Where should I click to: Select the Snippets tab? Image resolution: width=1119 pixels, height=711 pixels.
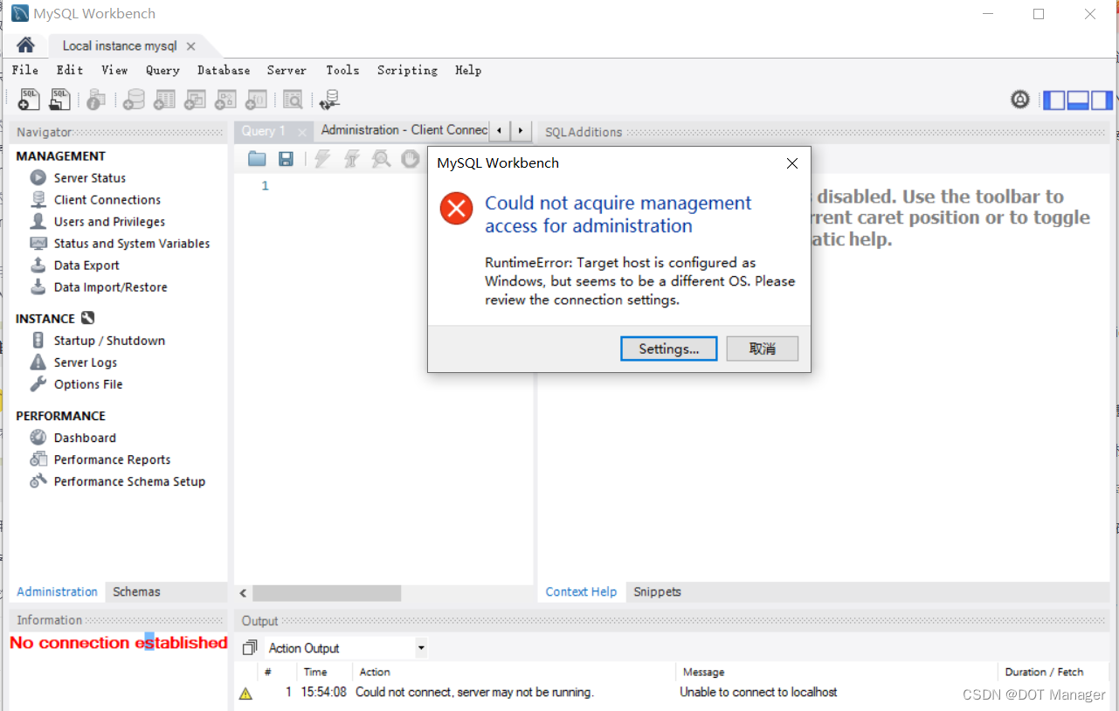657,591
